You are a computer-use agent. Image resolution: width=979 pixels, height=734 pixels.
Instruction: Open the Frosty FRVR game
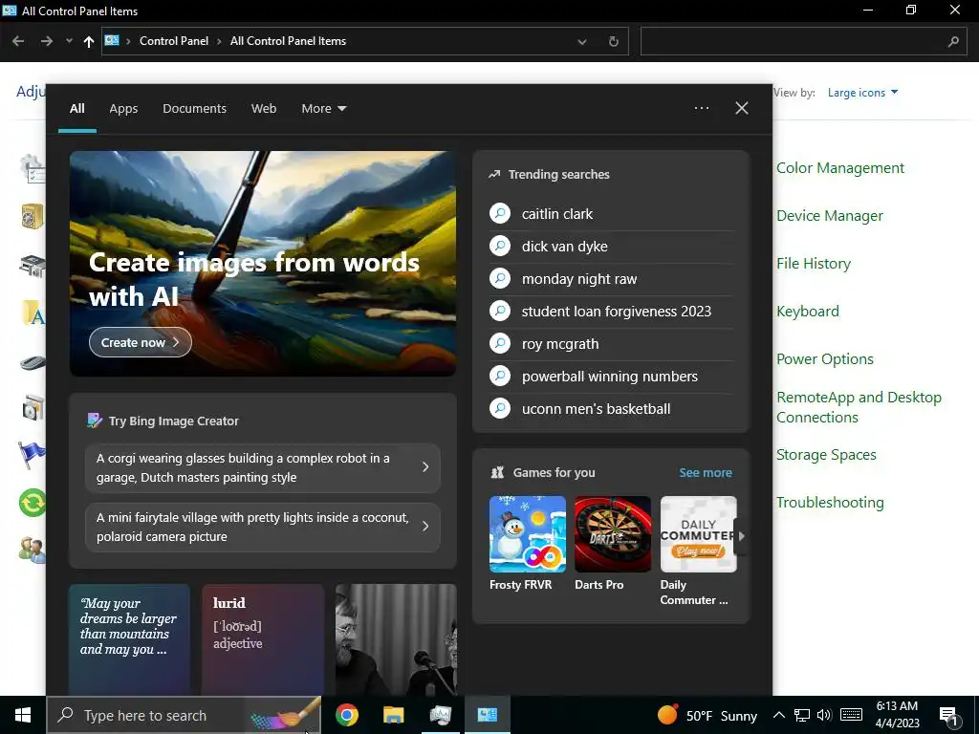tap(528, 544)
